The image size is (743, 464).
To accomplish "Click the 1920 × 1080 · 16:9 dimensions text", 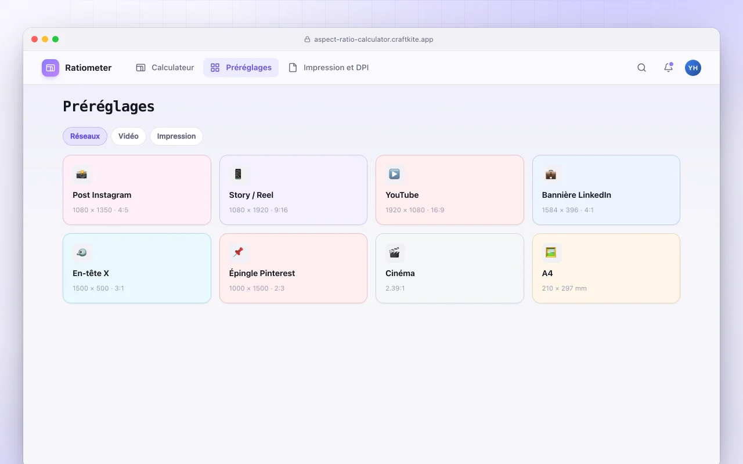I will (x=415, y=210).
